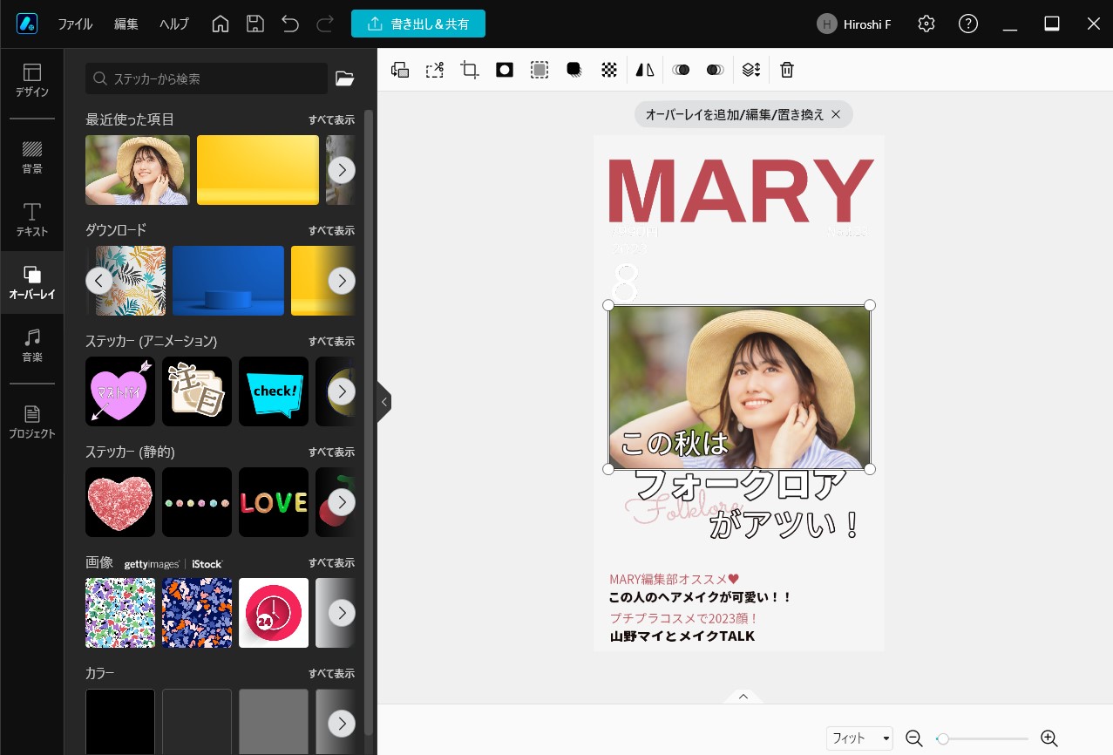Click the zoom slider handle
Viewport: 1113px width, 755px height.
[942, 738]
